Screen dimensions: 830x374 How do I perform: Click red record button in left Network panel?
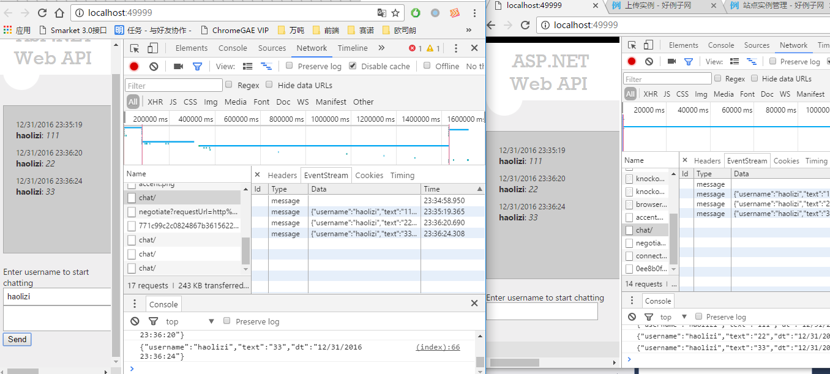pyautogui.click(x=134, y=66)
